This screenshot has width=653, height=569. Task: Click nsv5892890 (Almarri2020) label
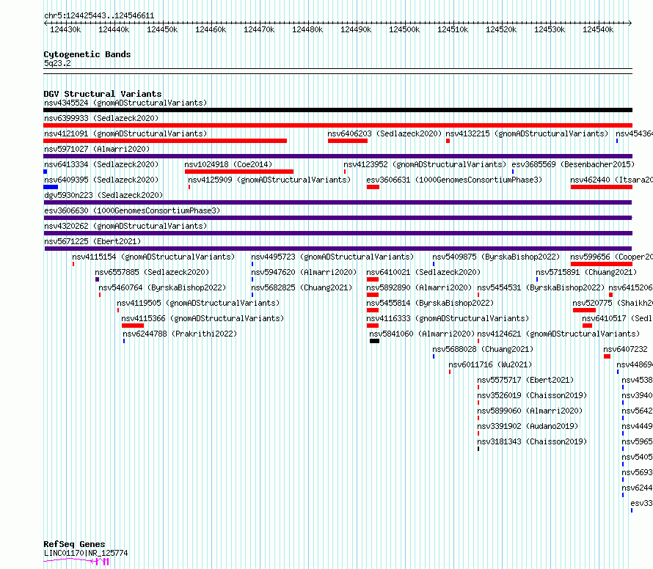point(419,287)
